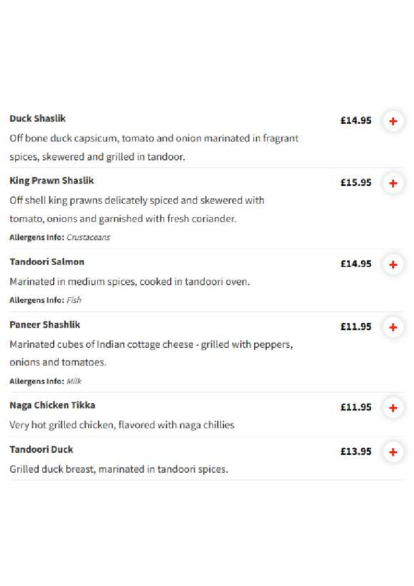
Task: Add Paneer Shashlik via plus icon
Action: [393, 327]
